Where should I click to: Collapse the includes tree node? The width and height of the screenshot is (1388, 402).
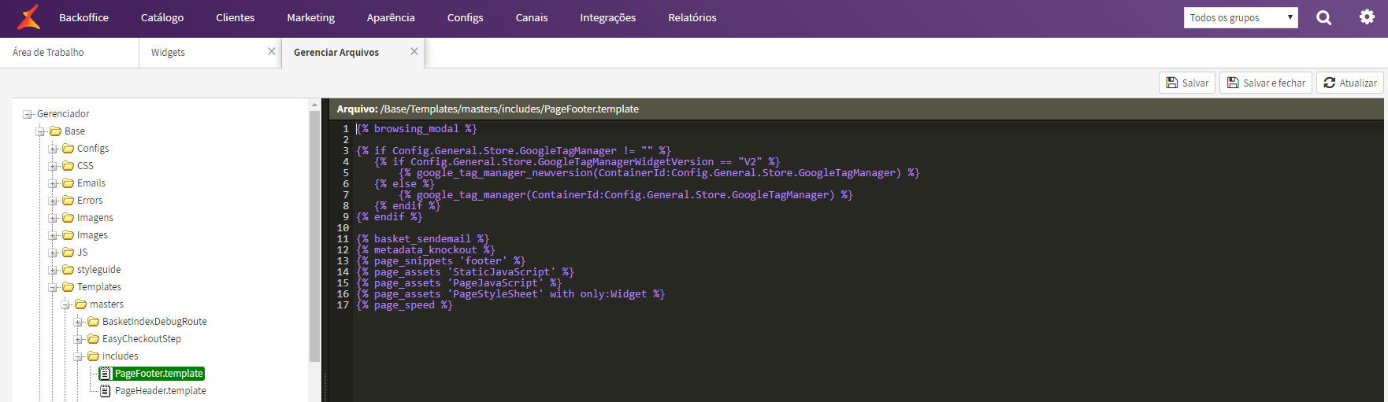(x=78, y=356)
